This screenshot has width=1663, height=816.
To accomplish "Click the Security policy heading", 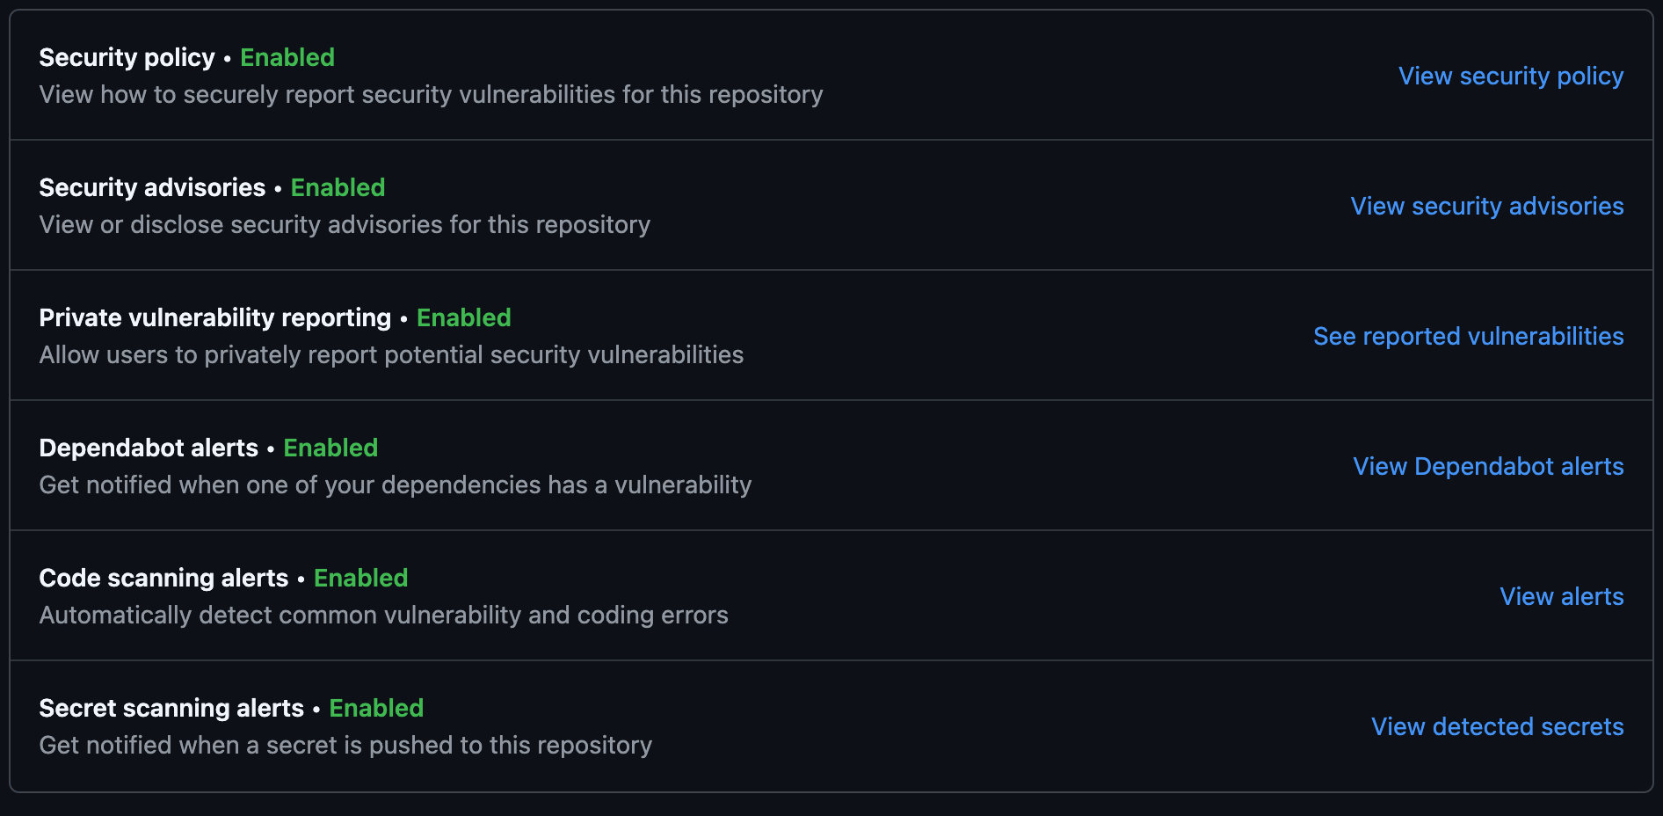I will point(127,57).
